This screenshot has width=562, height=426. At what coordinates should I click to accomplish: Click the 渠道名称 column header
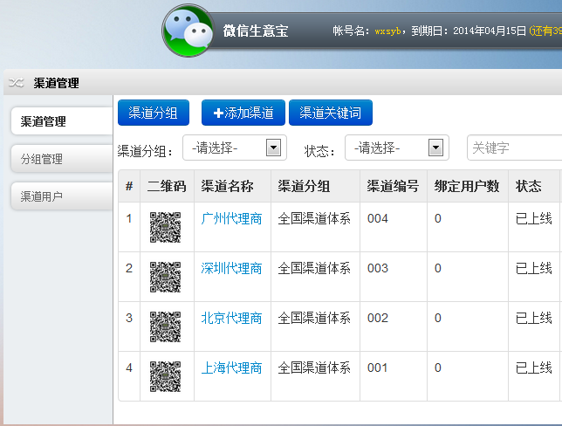coord(228,186)
